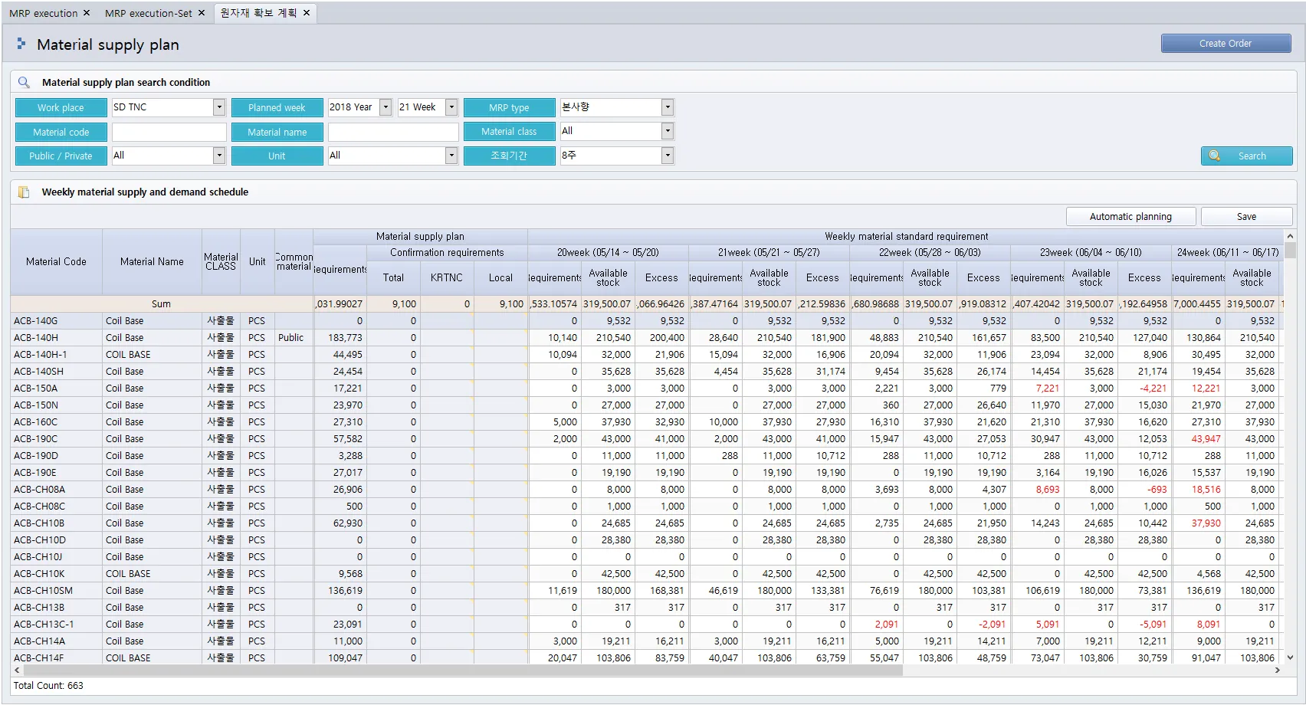The image size is (1306, 705).
Task: Click the Local column header
Action: pyautogui.click(x=500, y=278)
